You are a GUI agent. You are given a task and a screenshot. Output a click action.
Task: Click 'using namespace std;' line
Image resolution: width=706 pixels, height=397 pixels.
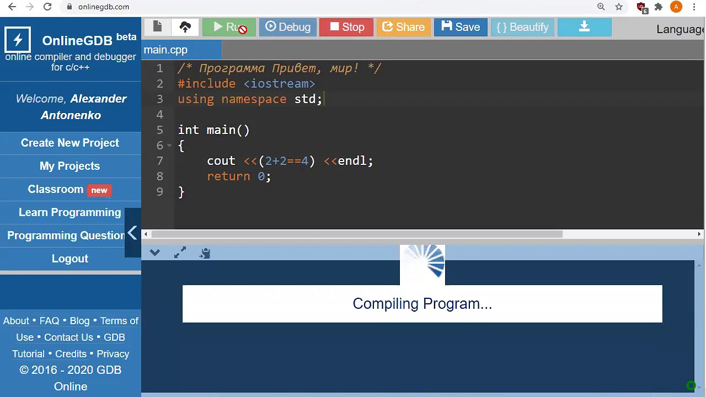[x=250, y=99]
